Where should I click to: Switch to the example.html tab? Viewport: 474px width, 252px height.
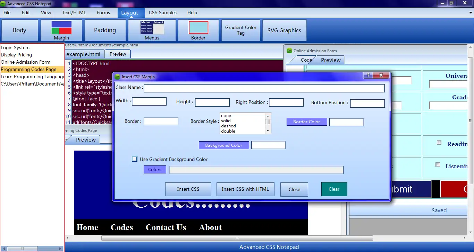pyautogui.click(x=84, y=54)
